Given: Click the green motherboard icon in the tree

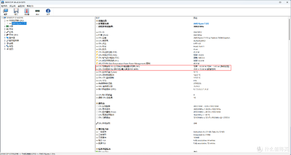Looking at the screenshot, I should pyautogui.click(x=8, y=26).
